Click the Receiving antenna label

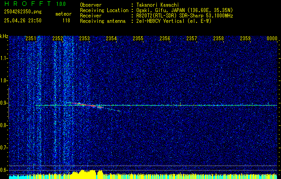pyautogui.click(x=103, y=21)
